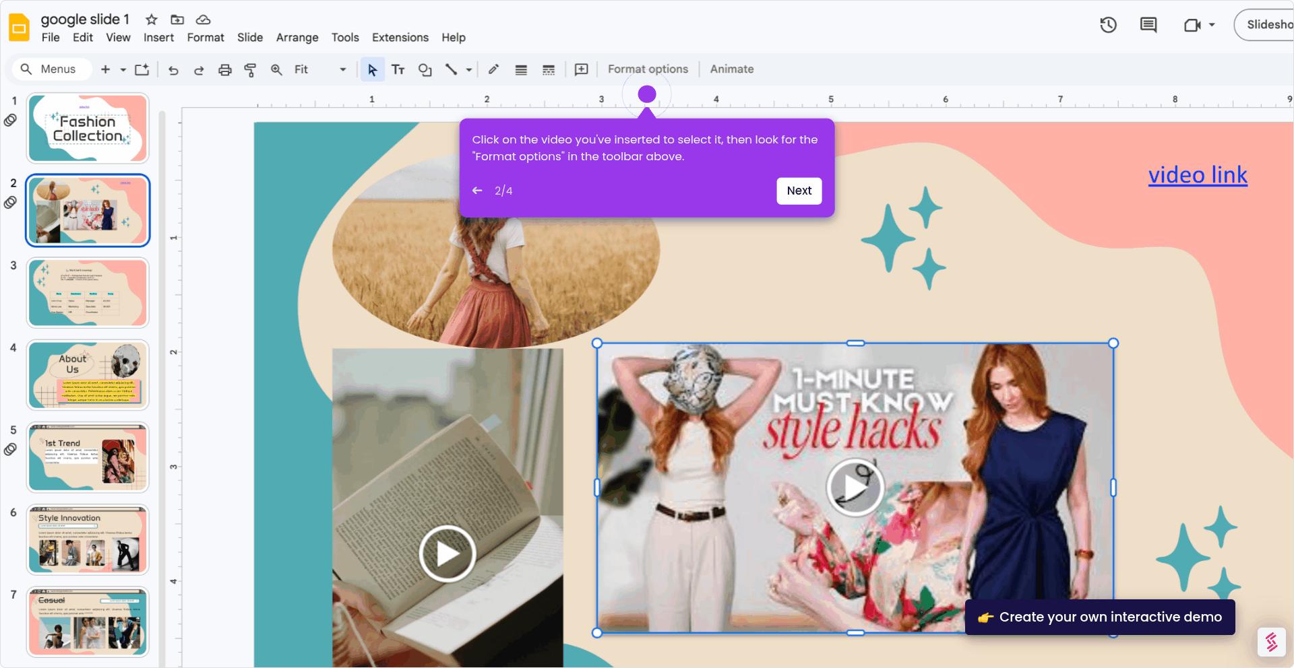1294x668 pixels.
Task: Click the zoom magnifier icon
Action: tap(276, 69)
